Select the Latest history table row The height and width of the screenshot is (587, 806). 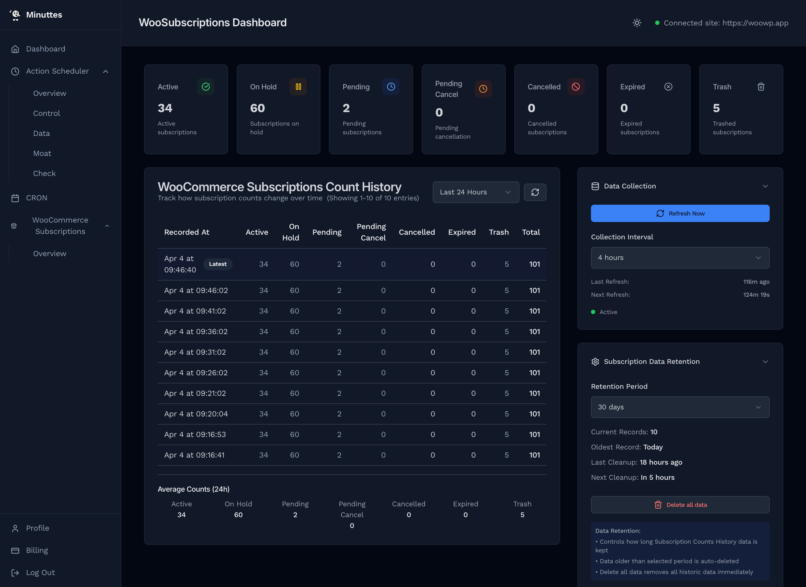pos(352,264)
